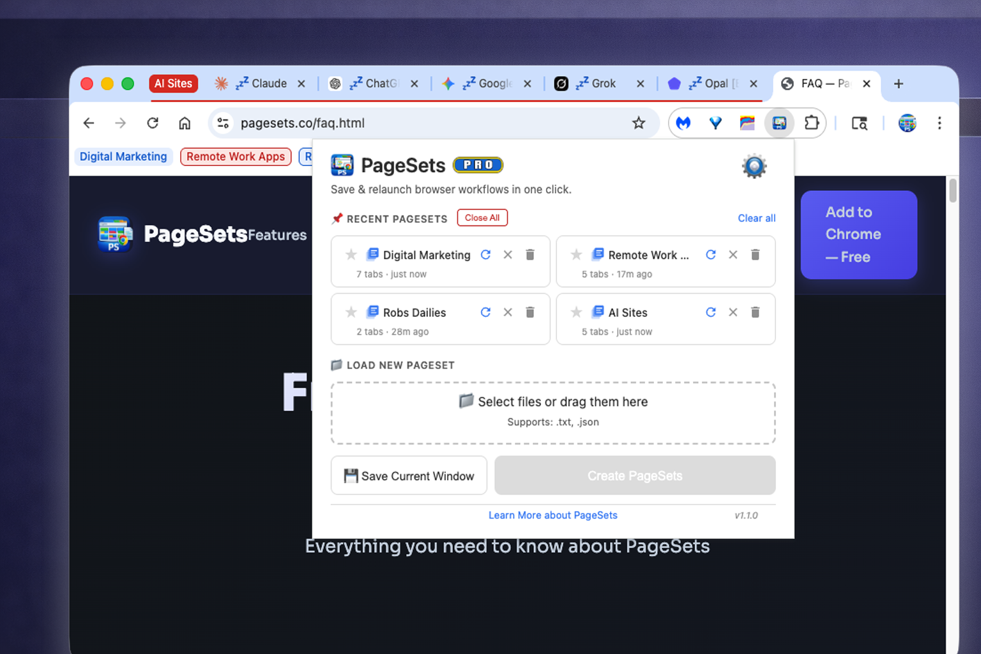Open Digital Marketing bookmark group
The image size is (981, 654).
point(123,156)
